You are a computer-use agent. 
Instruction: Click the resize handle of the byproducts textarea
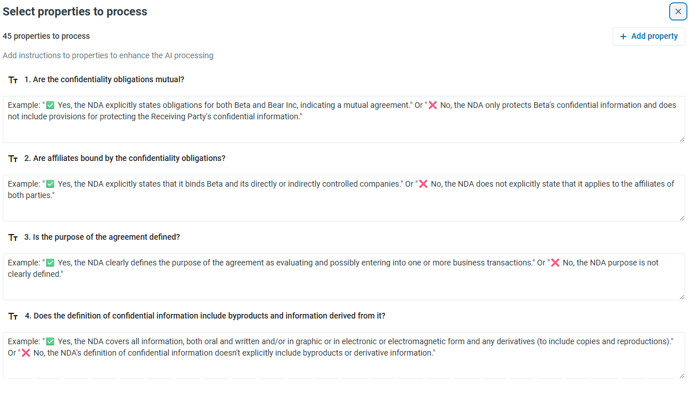pyautogui.click(x=681, y=375)
